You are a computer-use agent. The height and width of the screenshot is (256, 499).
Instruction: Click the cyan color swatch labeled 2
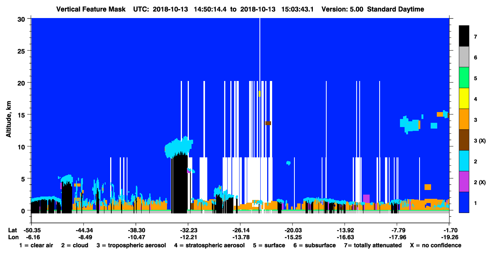point(464,161)
